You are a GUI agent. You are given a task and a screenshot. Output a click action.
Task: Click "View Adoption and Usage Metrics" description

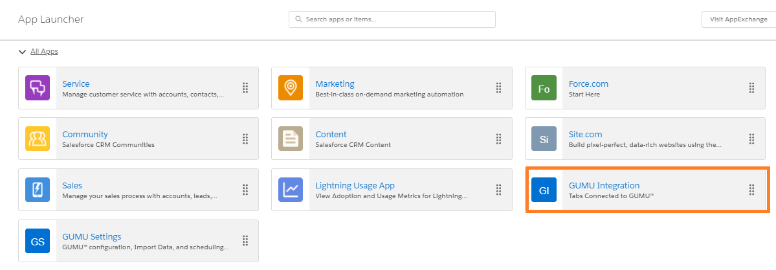391,196
